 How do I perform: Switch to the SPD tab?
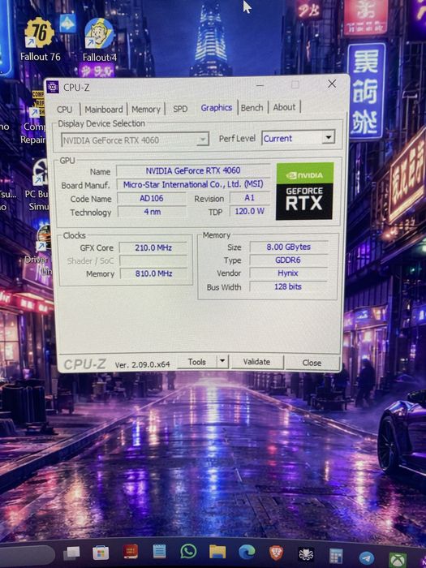click(180, 109)
